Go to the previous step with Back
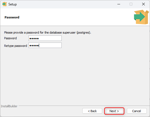 92,111
